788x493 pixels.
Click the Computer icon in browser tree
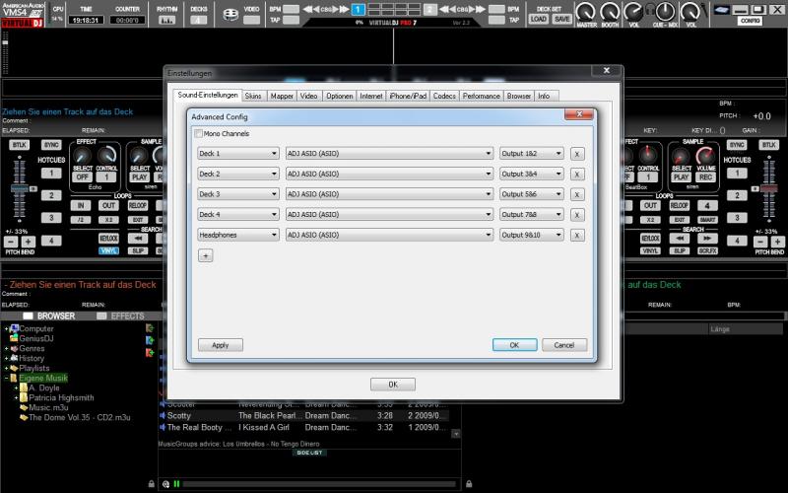(x=14, y=328)
